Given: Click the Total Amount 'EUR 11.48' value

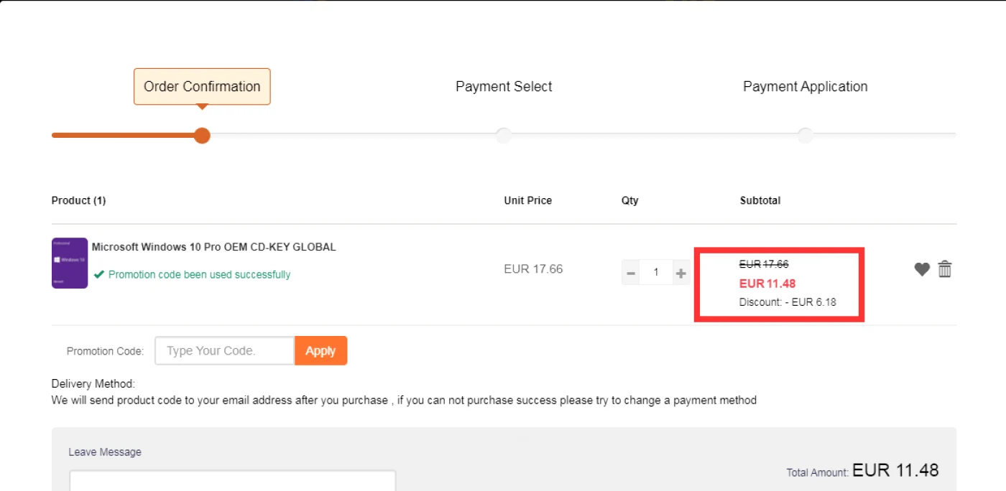Looking at the screenshot, I should point(895,470).
